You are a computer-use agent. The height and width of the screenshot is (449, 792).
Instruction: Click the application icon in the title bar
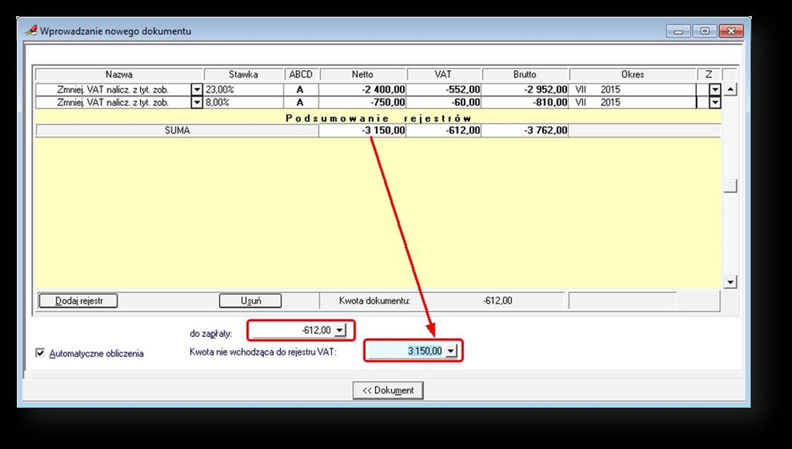tap(31, 31)
